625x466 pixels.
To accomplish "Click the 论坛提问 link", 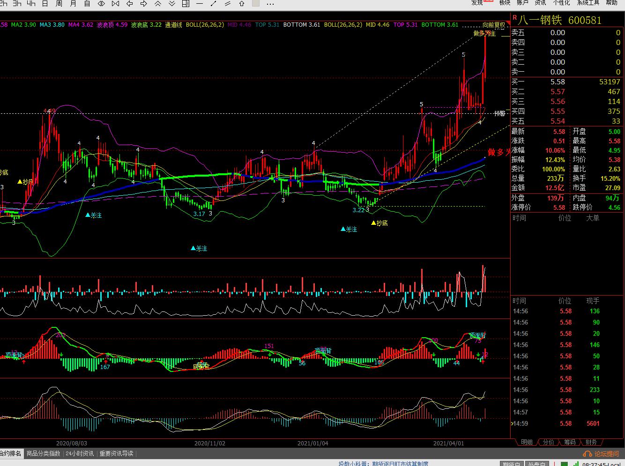I will click(607, 454).
